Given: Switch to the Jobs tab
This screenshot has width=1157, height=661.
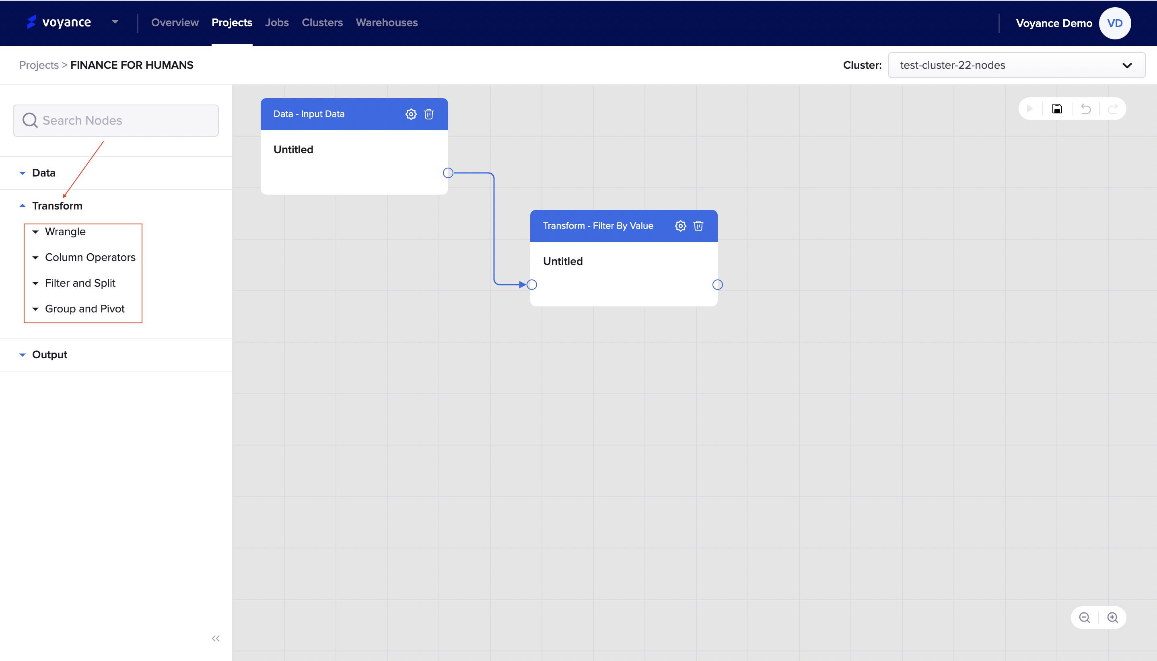Looking at the screenshot, I should [277, 23].
